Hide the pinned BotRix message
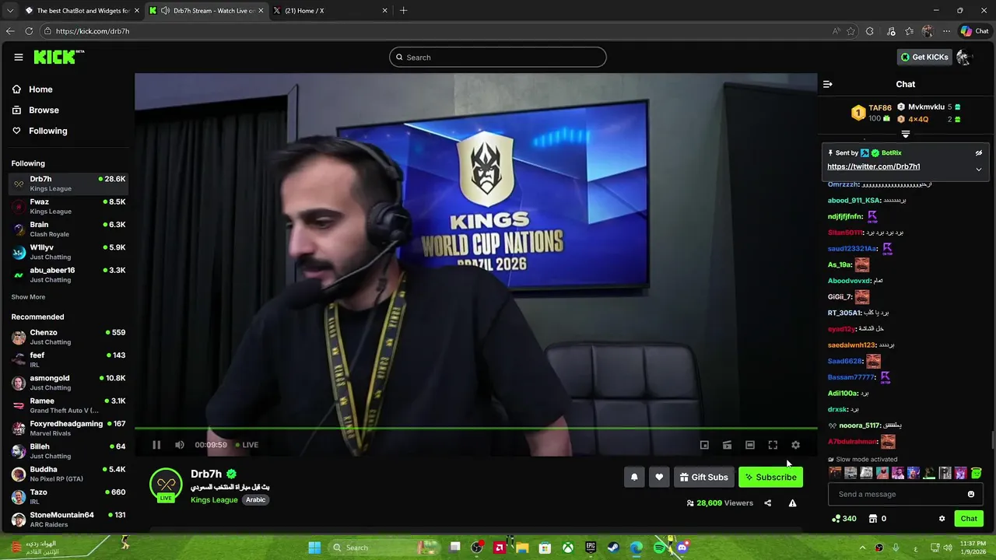Image resolution: width=996 pixels, height=560 pixels. coord(979,153)
